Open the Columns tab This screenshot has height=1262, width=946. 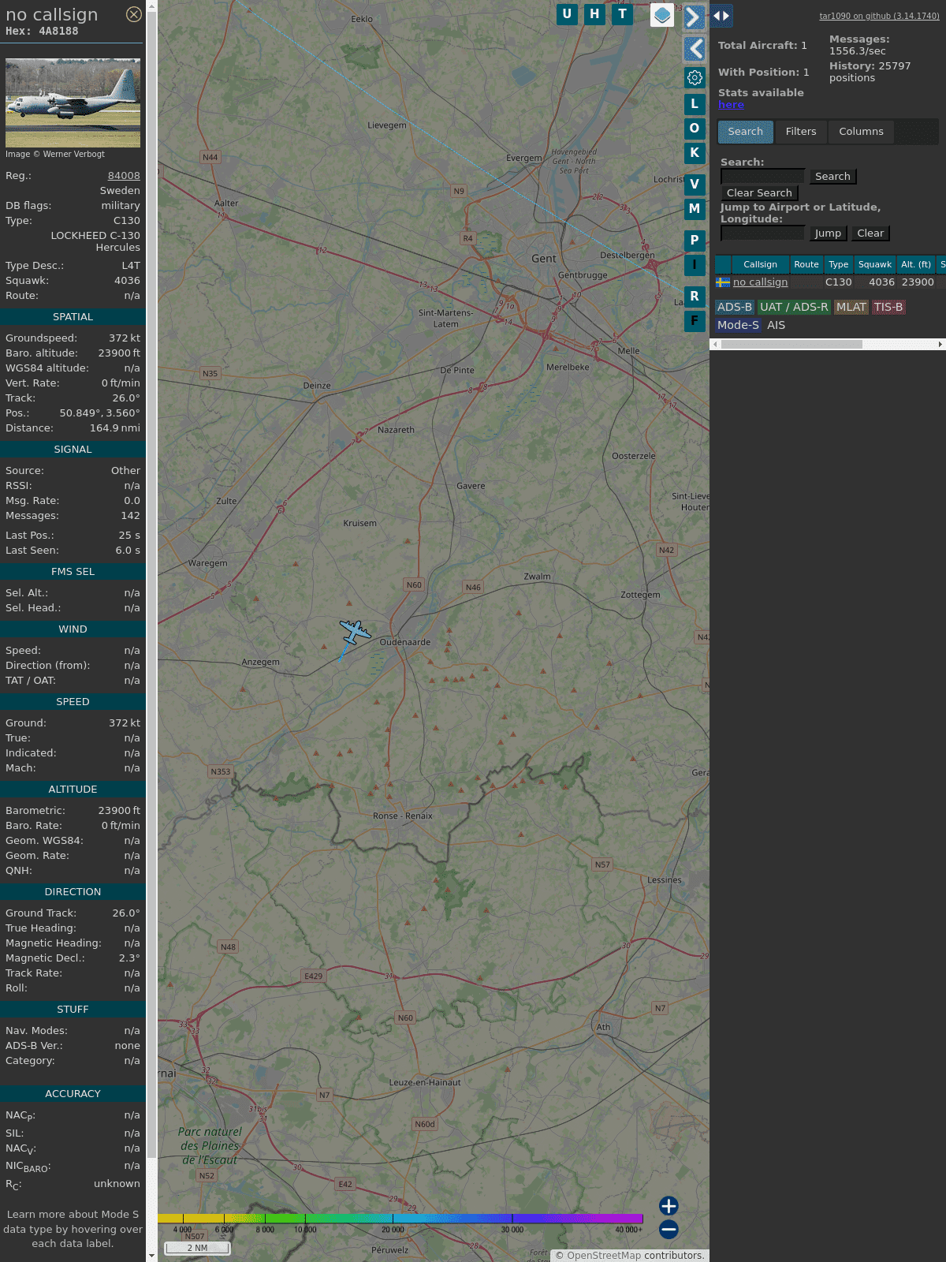point(861,132)
